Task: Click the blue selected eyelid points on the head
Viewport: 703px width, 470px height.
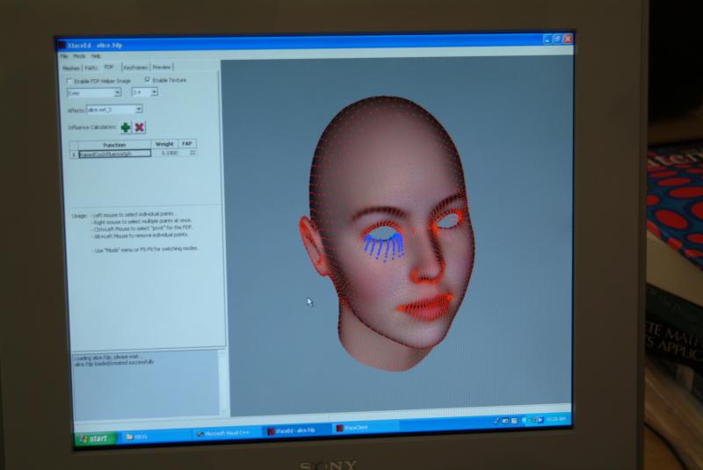Action: coord(384,241)
